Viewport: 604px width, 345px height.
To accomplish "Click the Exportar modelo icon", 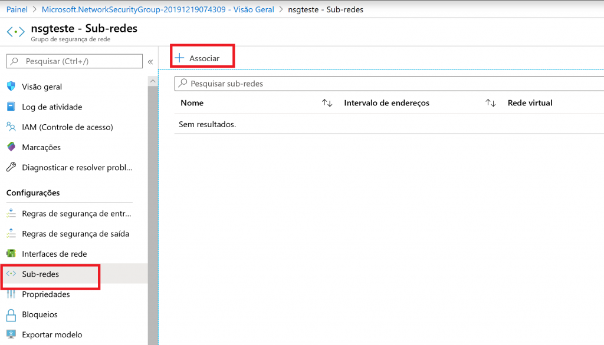I will [x=11, y=334].
